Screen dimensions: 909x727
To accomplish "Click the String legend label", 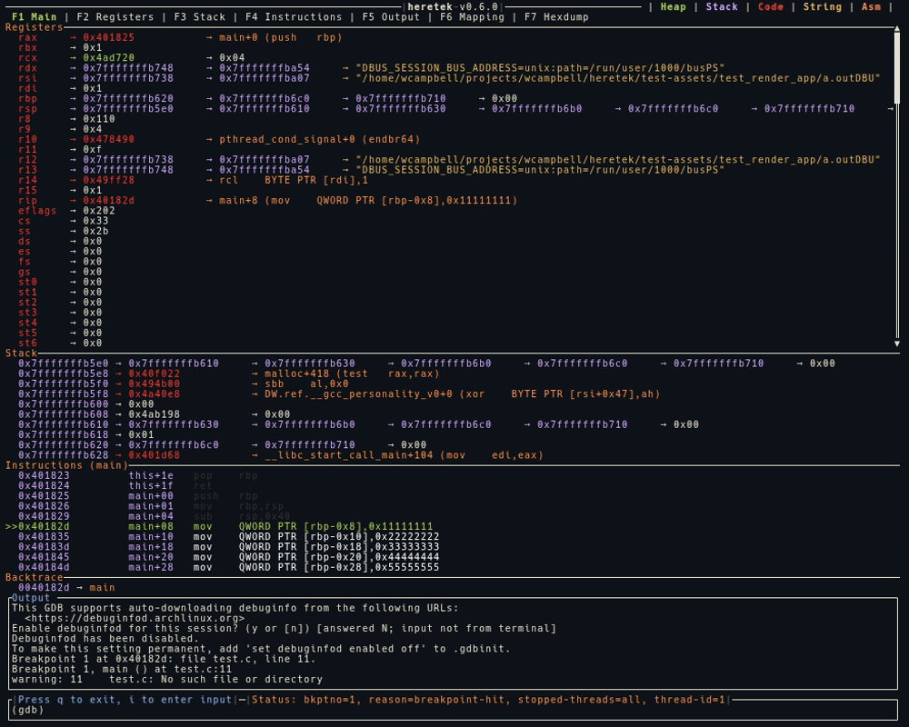I will pyautogui.click(x=822, y=7).
